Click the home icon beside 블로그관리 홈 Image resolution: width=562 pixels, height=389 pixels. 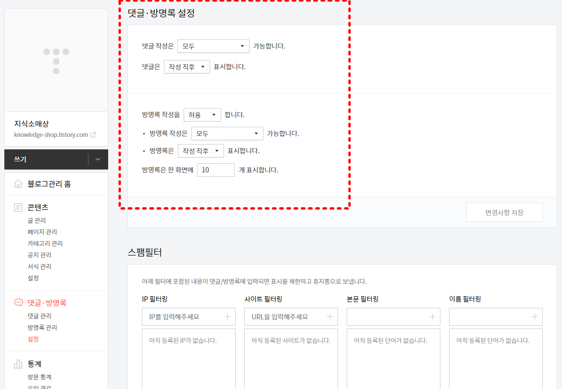(19, 183)
